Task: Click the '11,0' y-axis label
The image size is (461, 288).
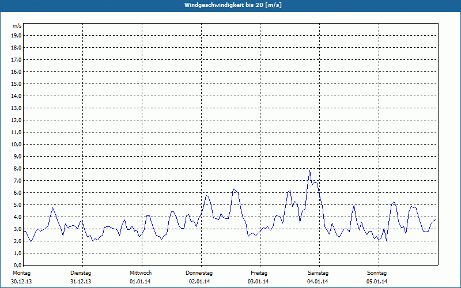Action: [x=17, y=132]
